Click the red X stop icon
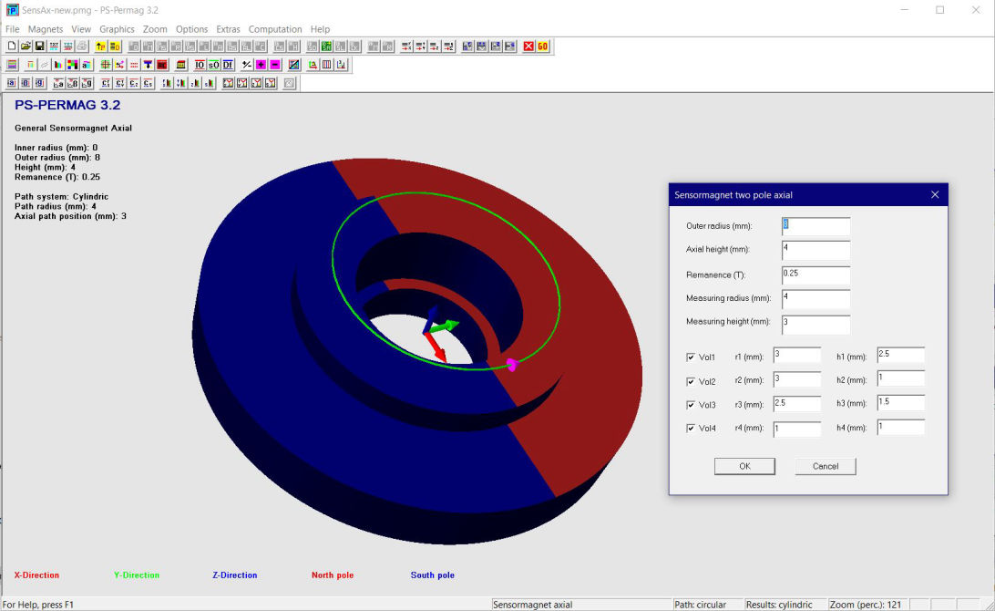995x611 pixels. 528,47
